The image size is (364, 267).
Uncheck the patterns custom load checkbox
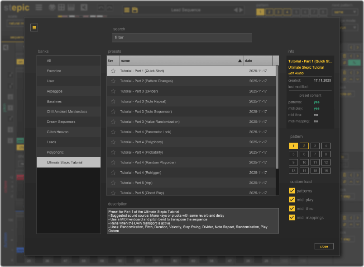point(292,191)
